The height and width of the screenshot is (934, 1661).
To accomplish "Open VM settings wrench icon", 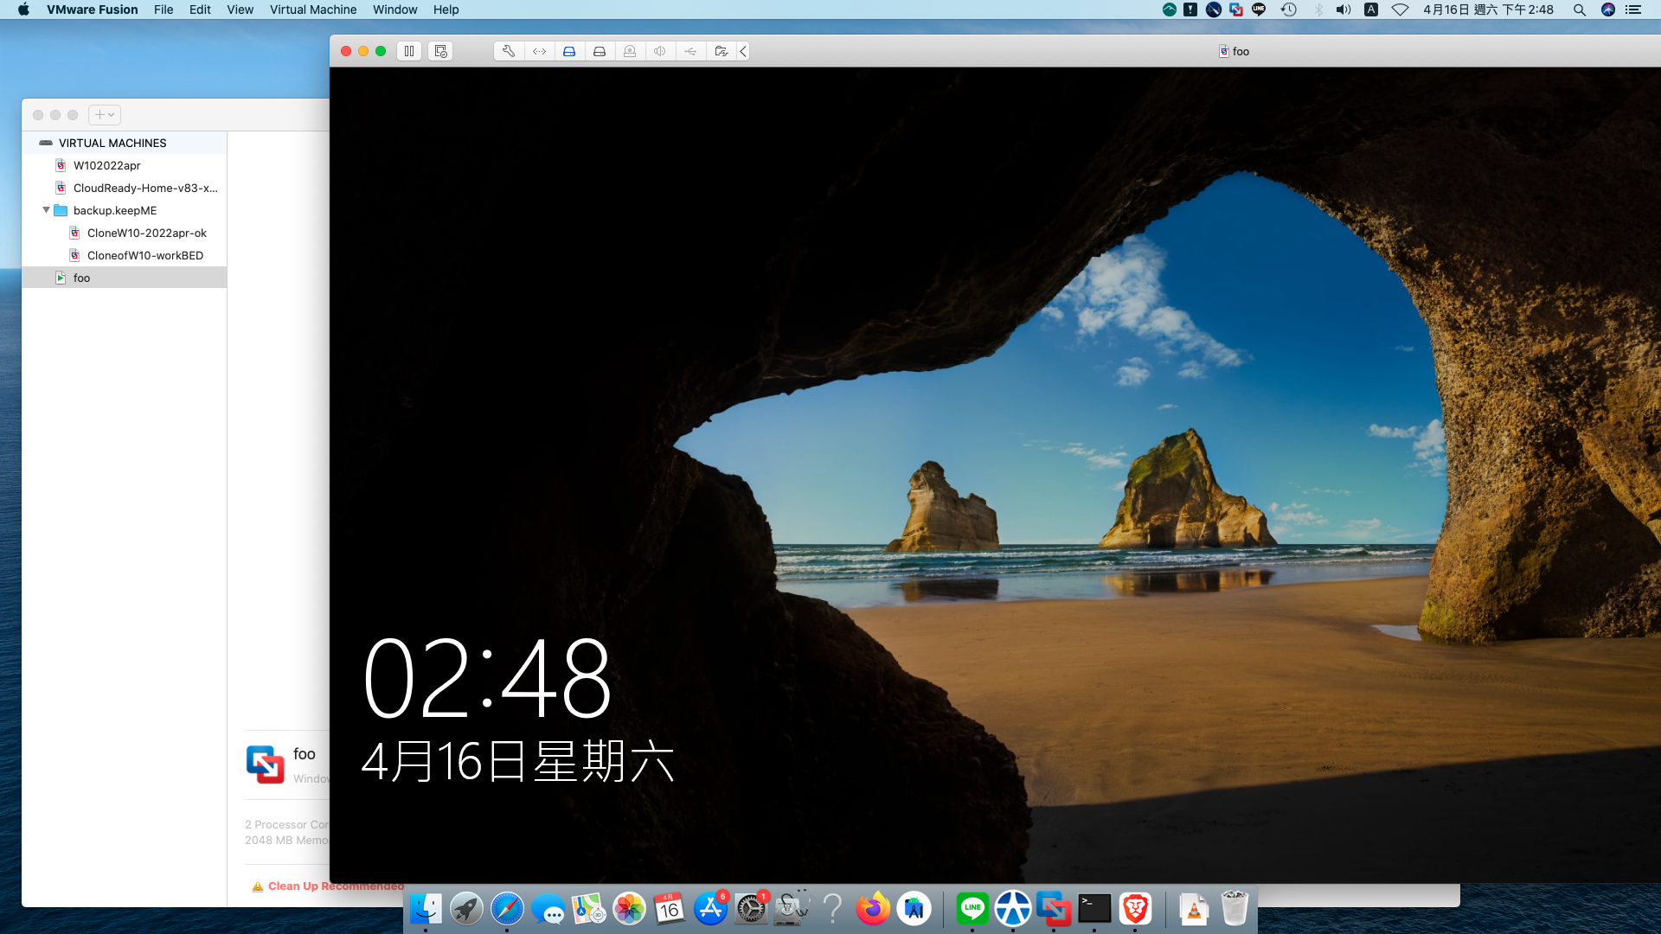I will click(x=509, y=51).
